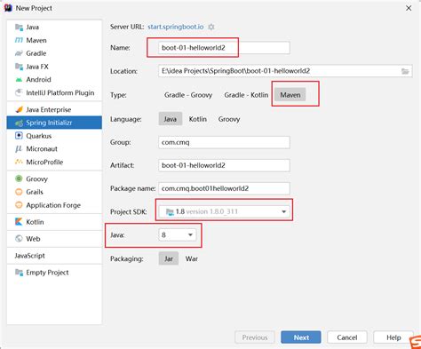The height and width of the screenshot is (349, 421).
Task: Click the Grails icon
Action: pyautogui.click(x=19, y=192)
